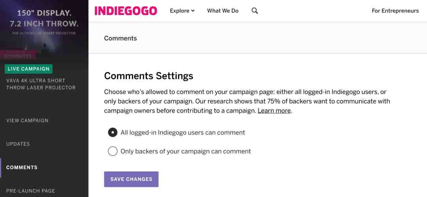Image resolution: width=427 pixels, height=197 pixels.
Task: Select Comments in the sidebar
Action: pos(22,167)
